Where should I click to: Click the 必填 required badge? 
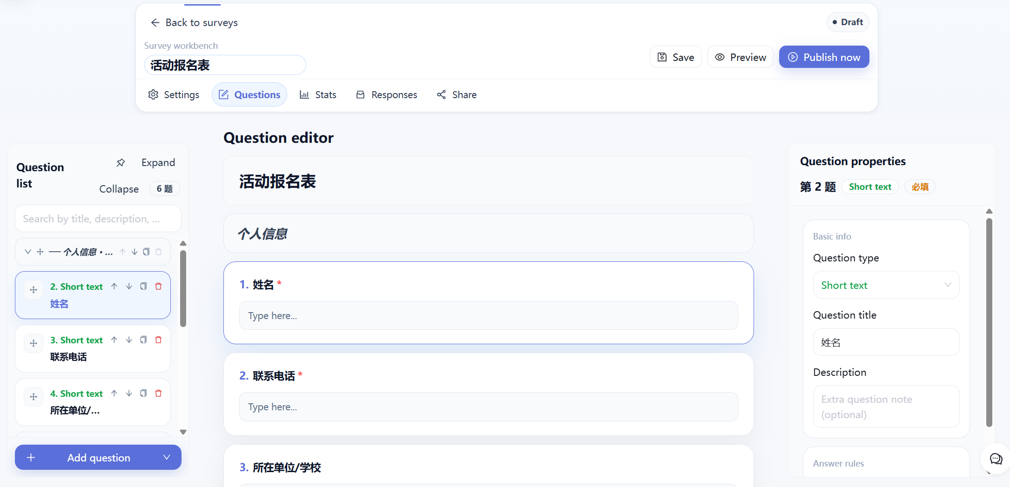pyautogui.click(x=920, y=187)
